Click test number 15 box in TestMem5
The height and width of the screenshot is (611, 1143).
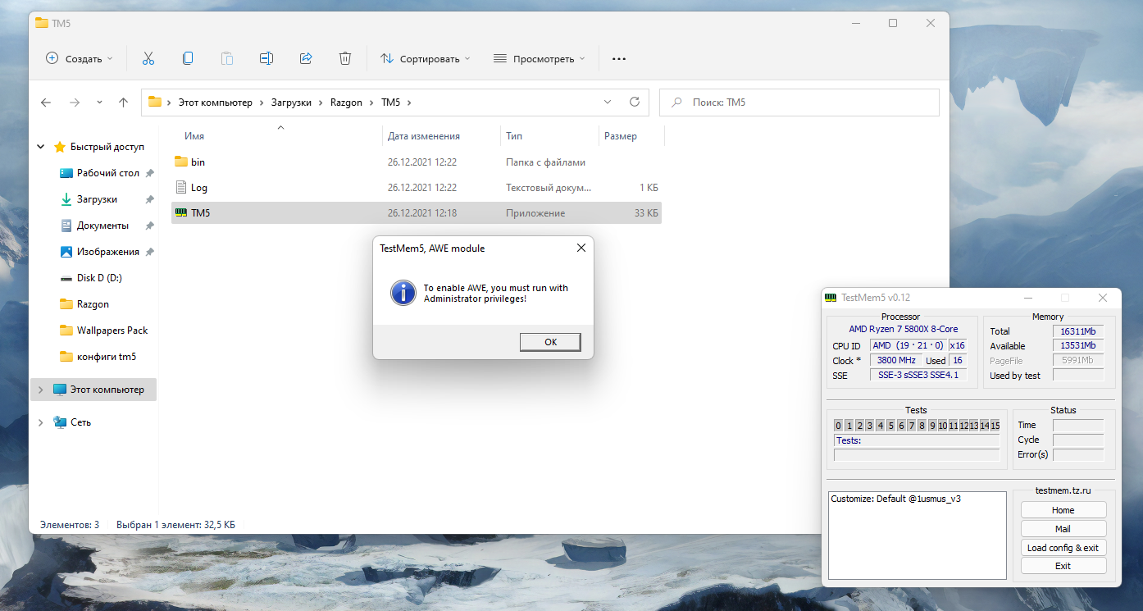(x=995, y=426)
